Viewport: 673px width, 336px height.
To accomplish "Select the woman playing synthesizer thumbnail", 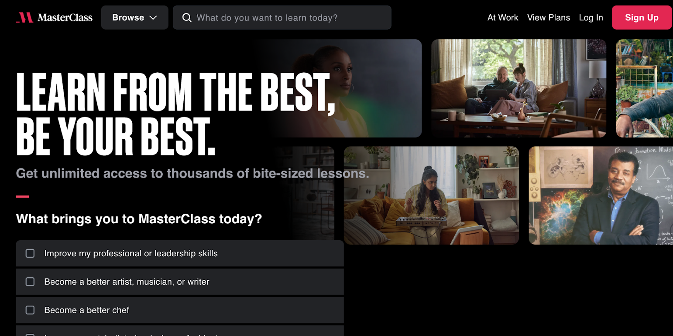I will point(431,195).
